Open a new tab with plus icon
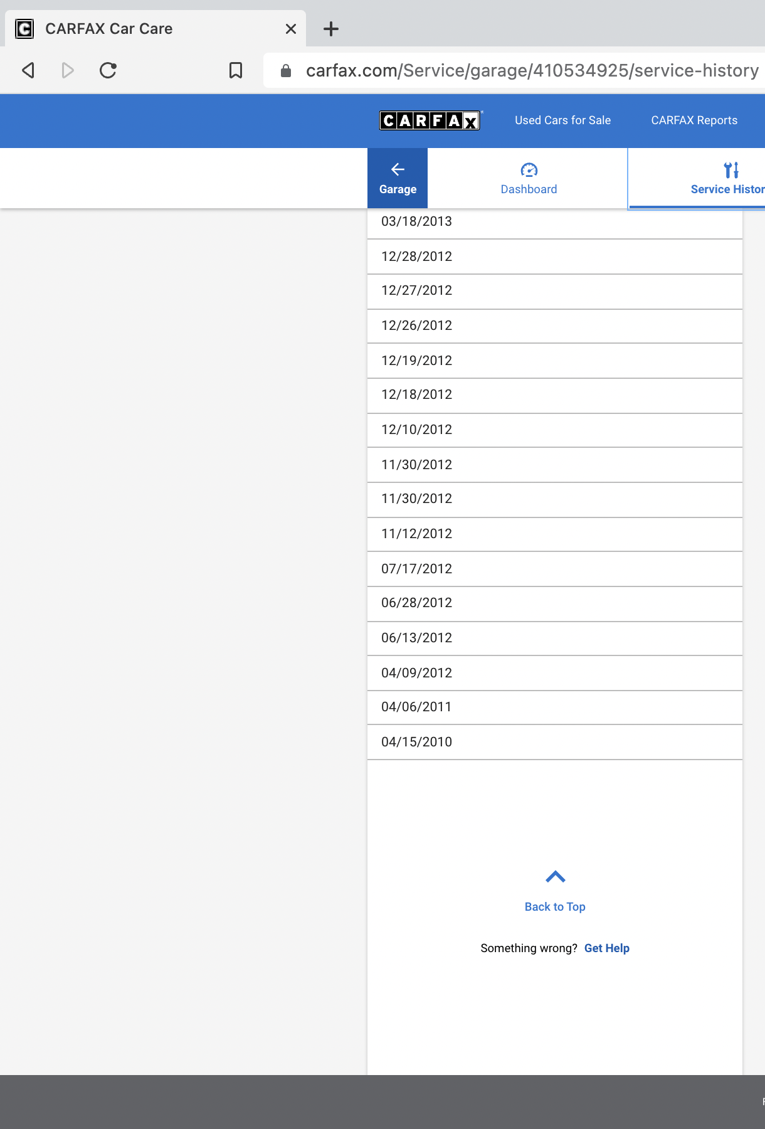This screenshot has height=1129, width=765. [331, 29]
